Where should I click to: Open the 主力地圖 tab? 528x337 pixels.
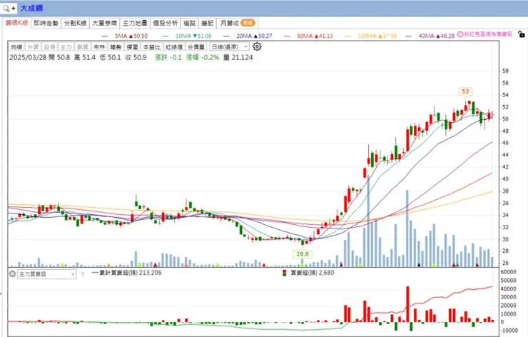pyautogui.click(x=135, y=24)
